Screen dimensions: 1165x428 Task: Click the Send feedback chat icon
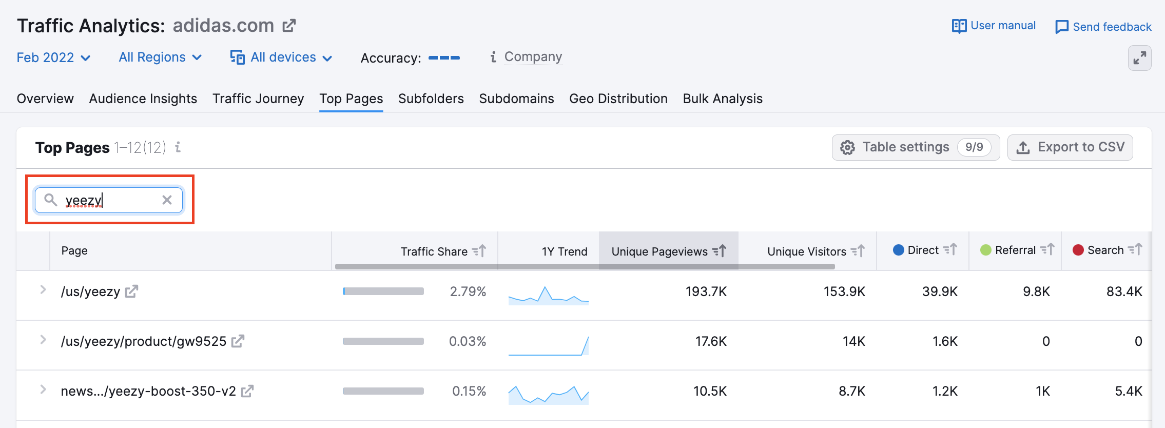(1061, 27)
